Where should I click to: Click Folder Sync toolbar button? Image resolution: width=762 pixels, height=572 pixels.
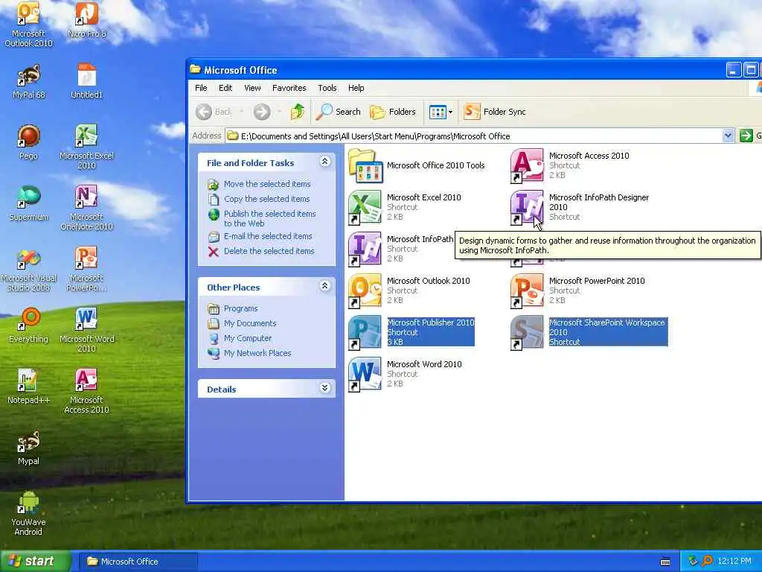[x=495, y=112]
